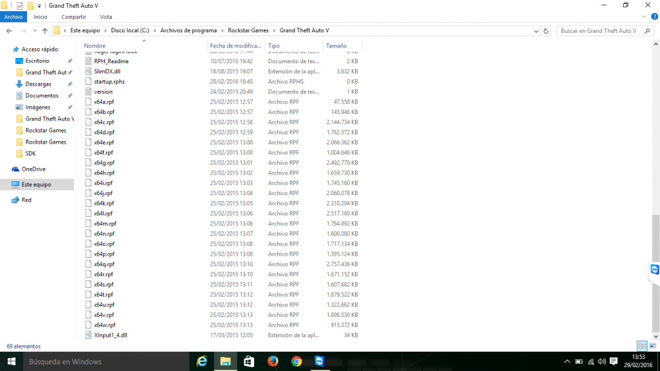Open Firefox from the taskbar
The height and width of the screenshot is (371, 660).
273,361
